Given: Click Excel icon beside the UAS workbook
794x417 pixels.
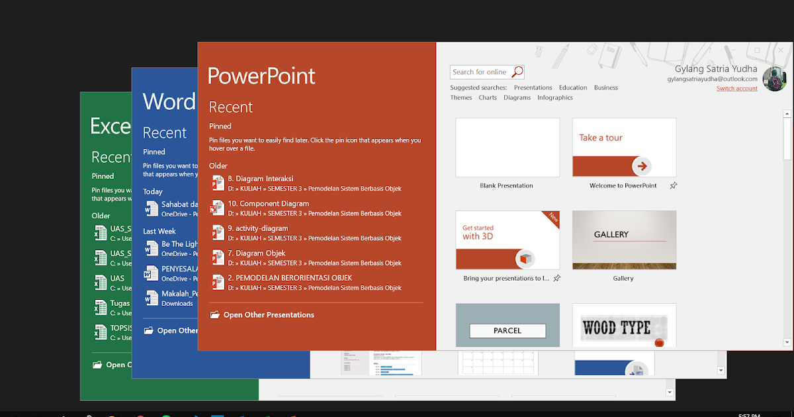Looking at the screenshot, I should click(100, 283).
